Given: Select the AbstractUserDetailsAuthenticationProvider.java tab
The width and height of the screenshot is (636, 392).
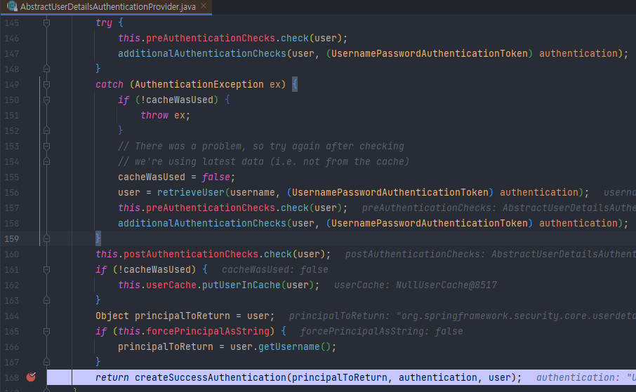Looking at the screenshot, I should click(107, 7).
